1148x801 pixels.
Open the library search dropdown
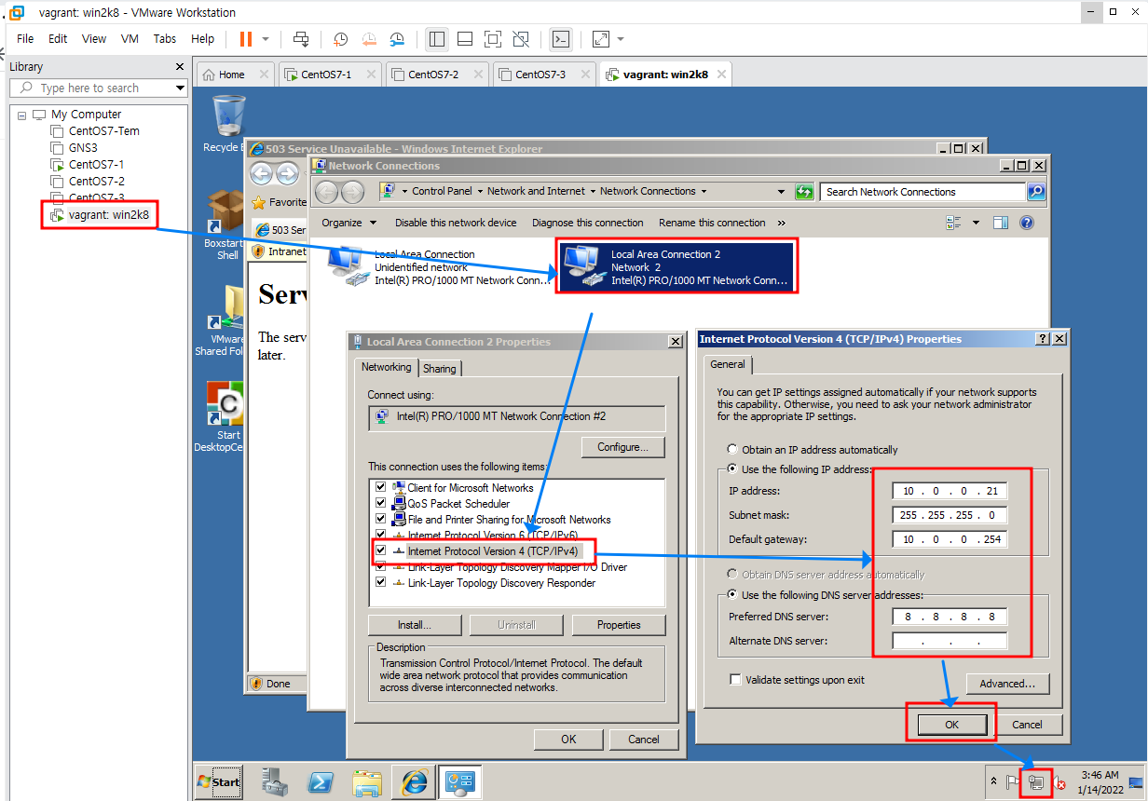pos(180,88)
